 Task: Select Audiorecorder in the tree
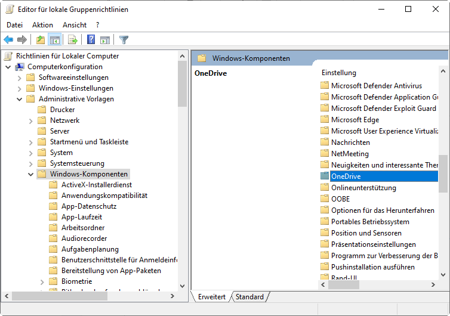[x=84, y=238]
